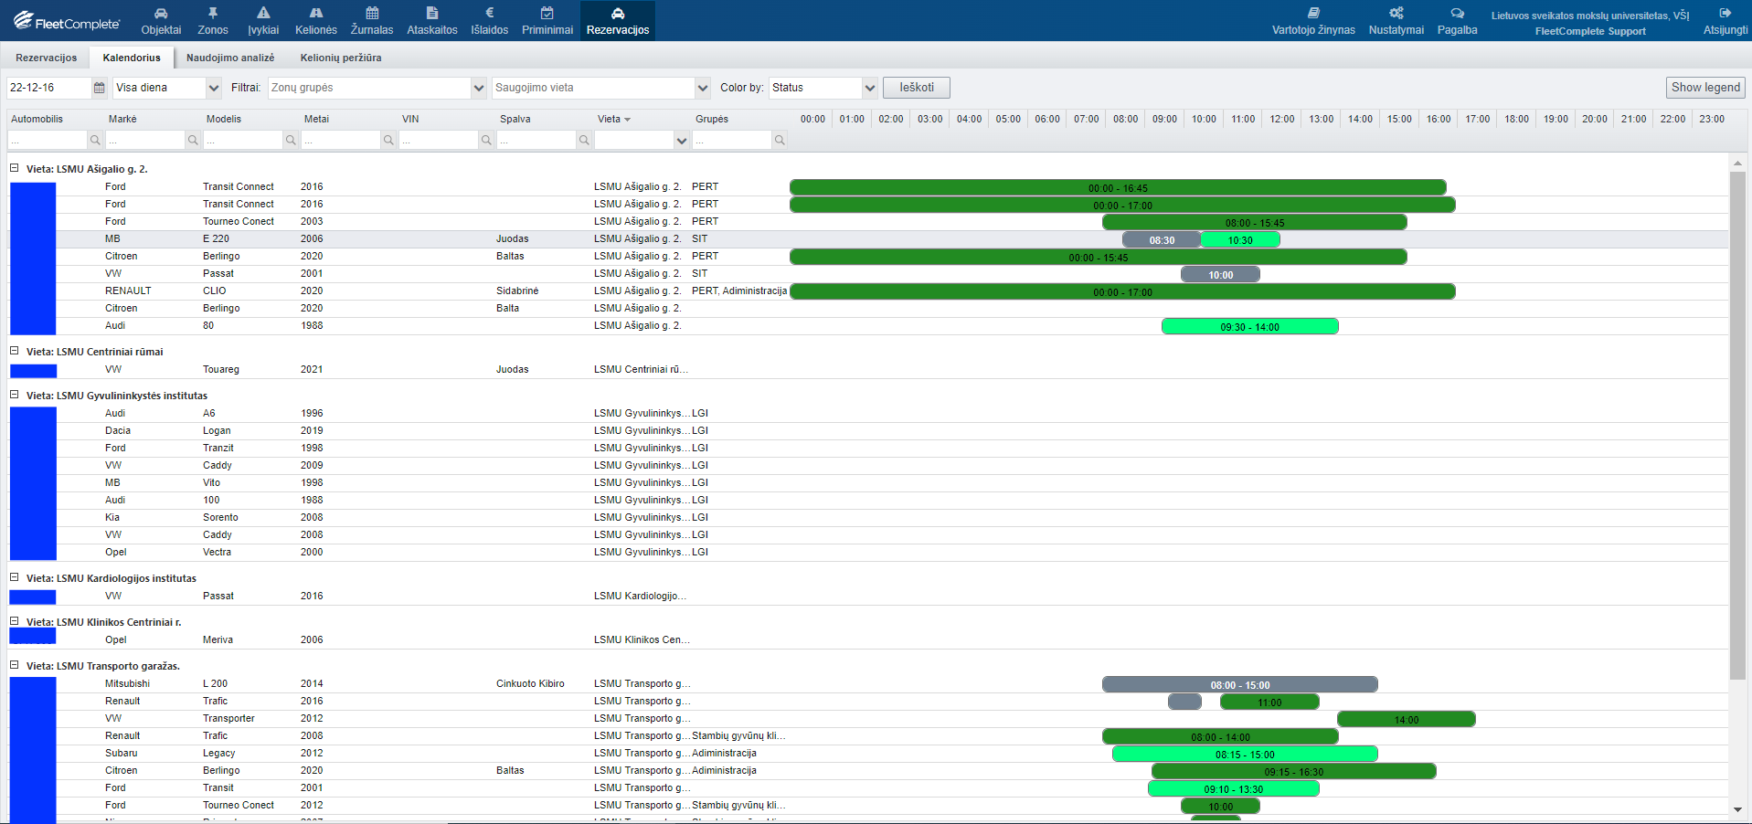The height and width of the screenshot is (824, 1752).
Task: Open the Objektai section icon
Action: (161, 13)
